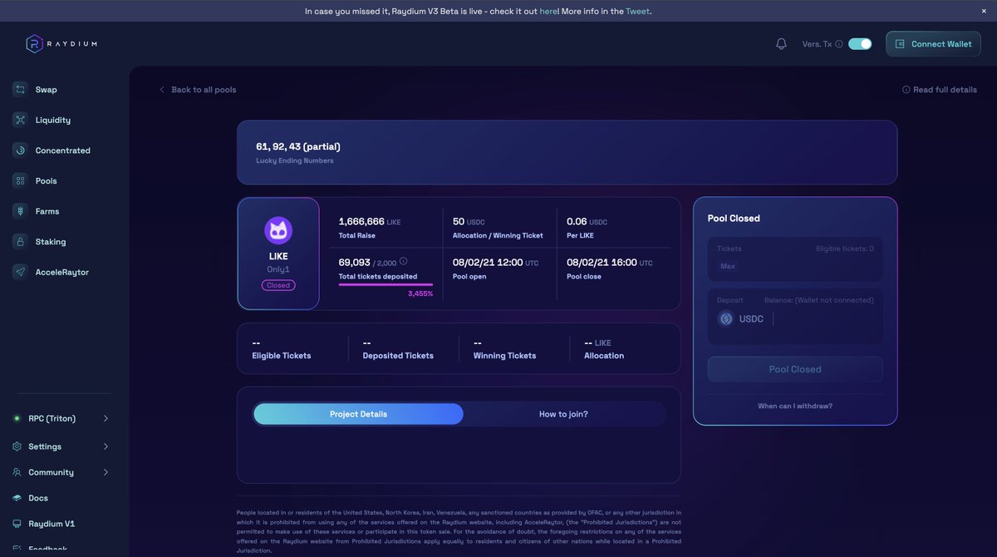Click the Concentrated sidebar icon

20,150
